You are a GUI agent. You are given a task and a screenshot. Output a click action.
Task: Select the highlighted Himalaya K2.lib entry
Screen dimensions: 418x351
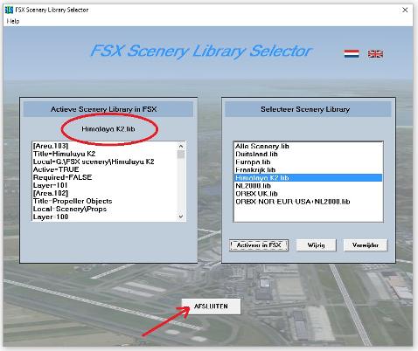308,177
